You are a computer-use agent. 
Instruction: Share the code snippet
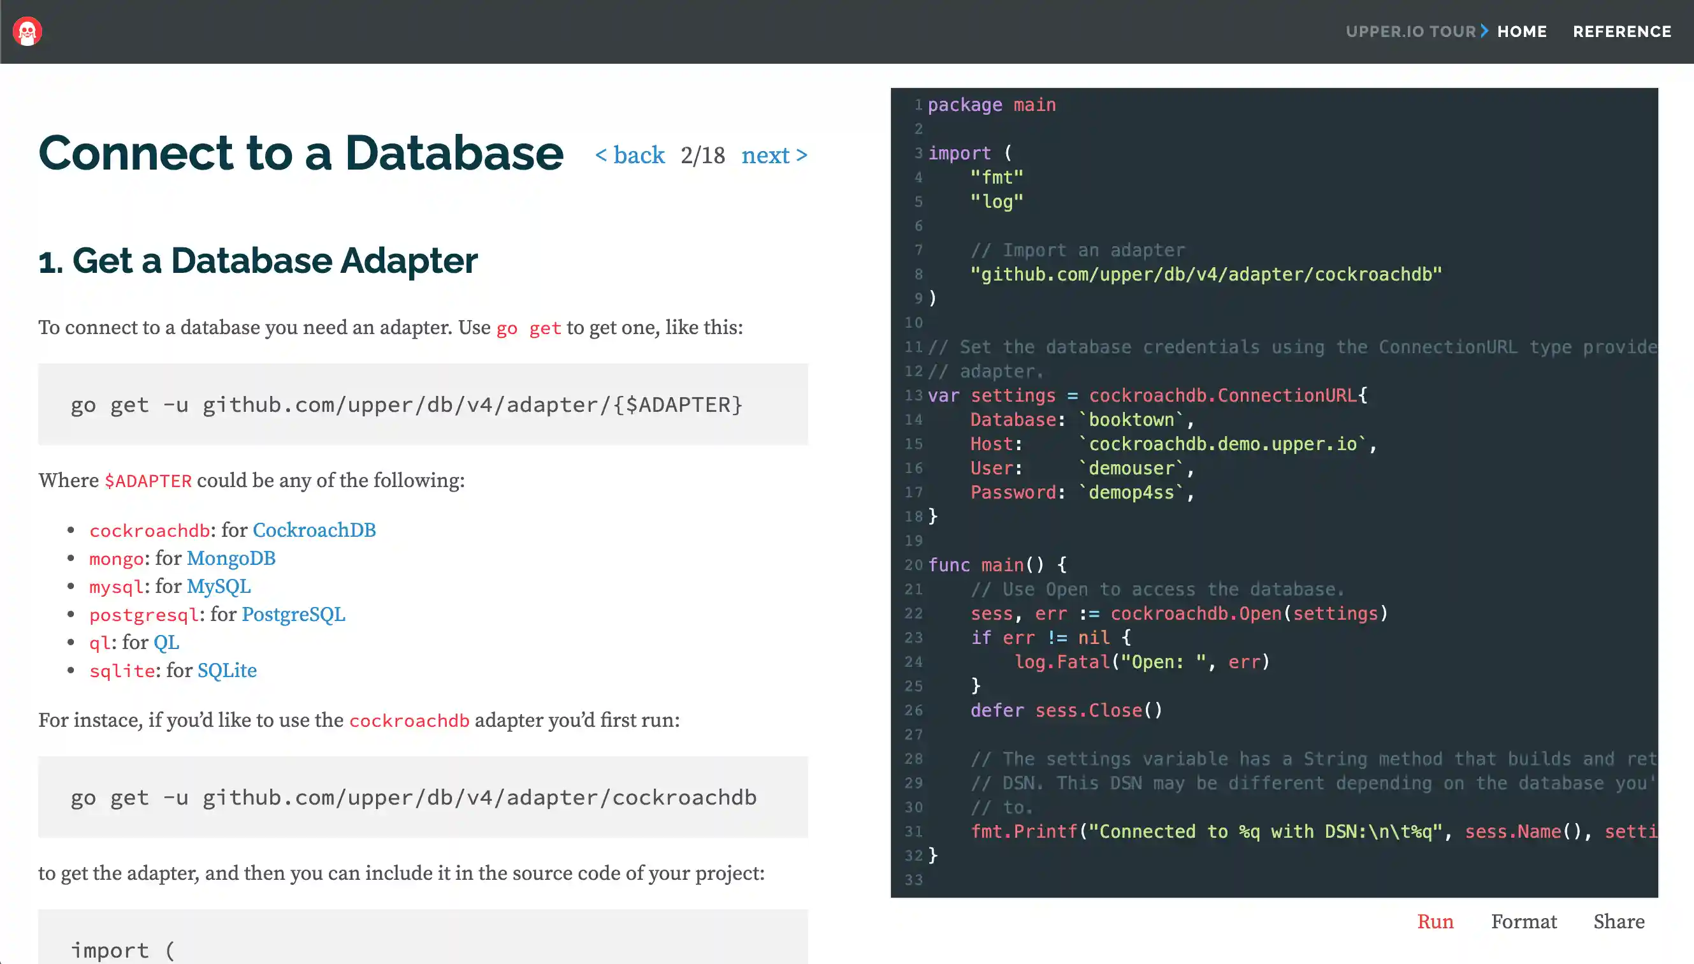point(1619,922)
